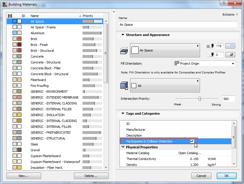Click the foreground pen number field 179
Screen dimensions: 244x184
pos(219,46)
